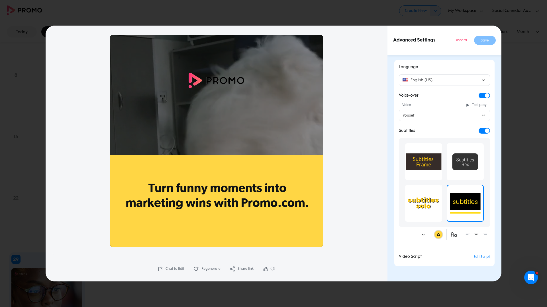Give a thumbs up rating
The width and height of the screenshot is (547, 307).
pyautogui.click(x=266, y=269)
